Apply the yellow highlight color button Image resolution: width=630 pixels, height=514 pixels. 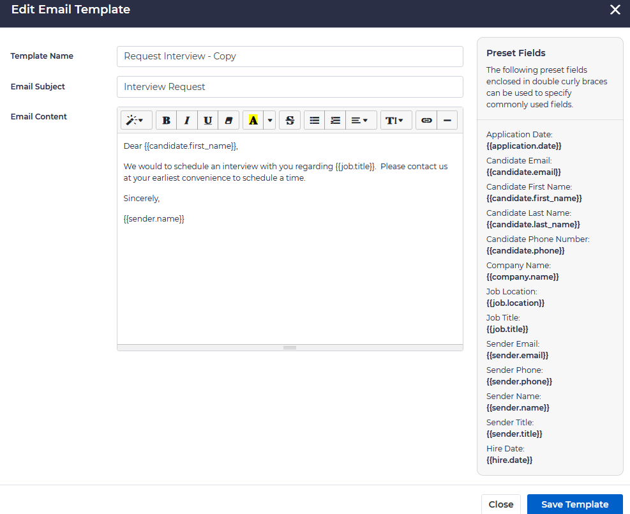[253, 120]
